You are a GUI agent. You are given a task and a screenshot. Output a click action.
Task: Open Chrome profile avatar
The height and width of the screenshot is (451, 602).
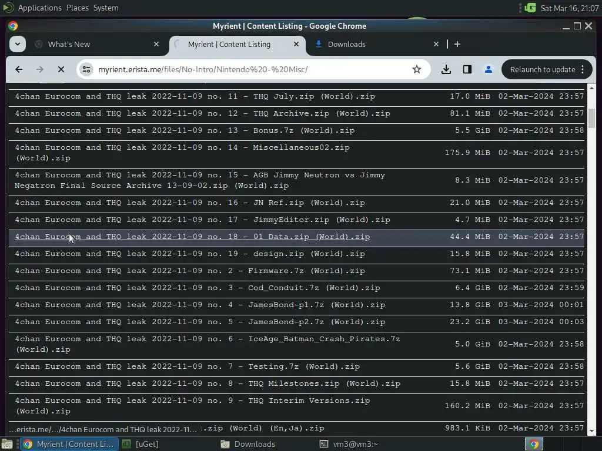489,69
